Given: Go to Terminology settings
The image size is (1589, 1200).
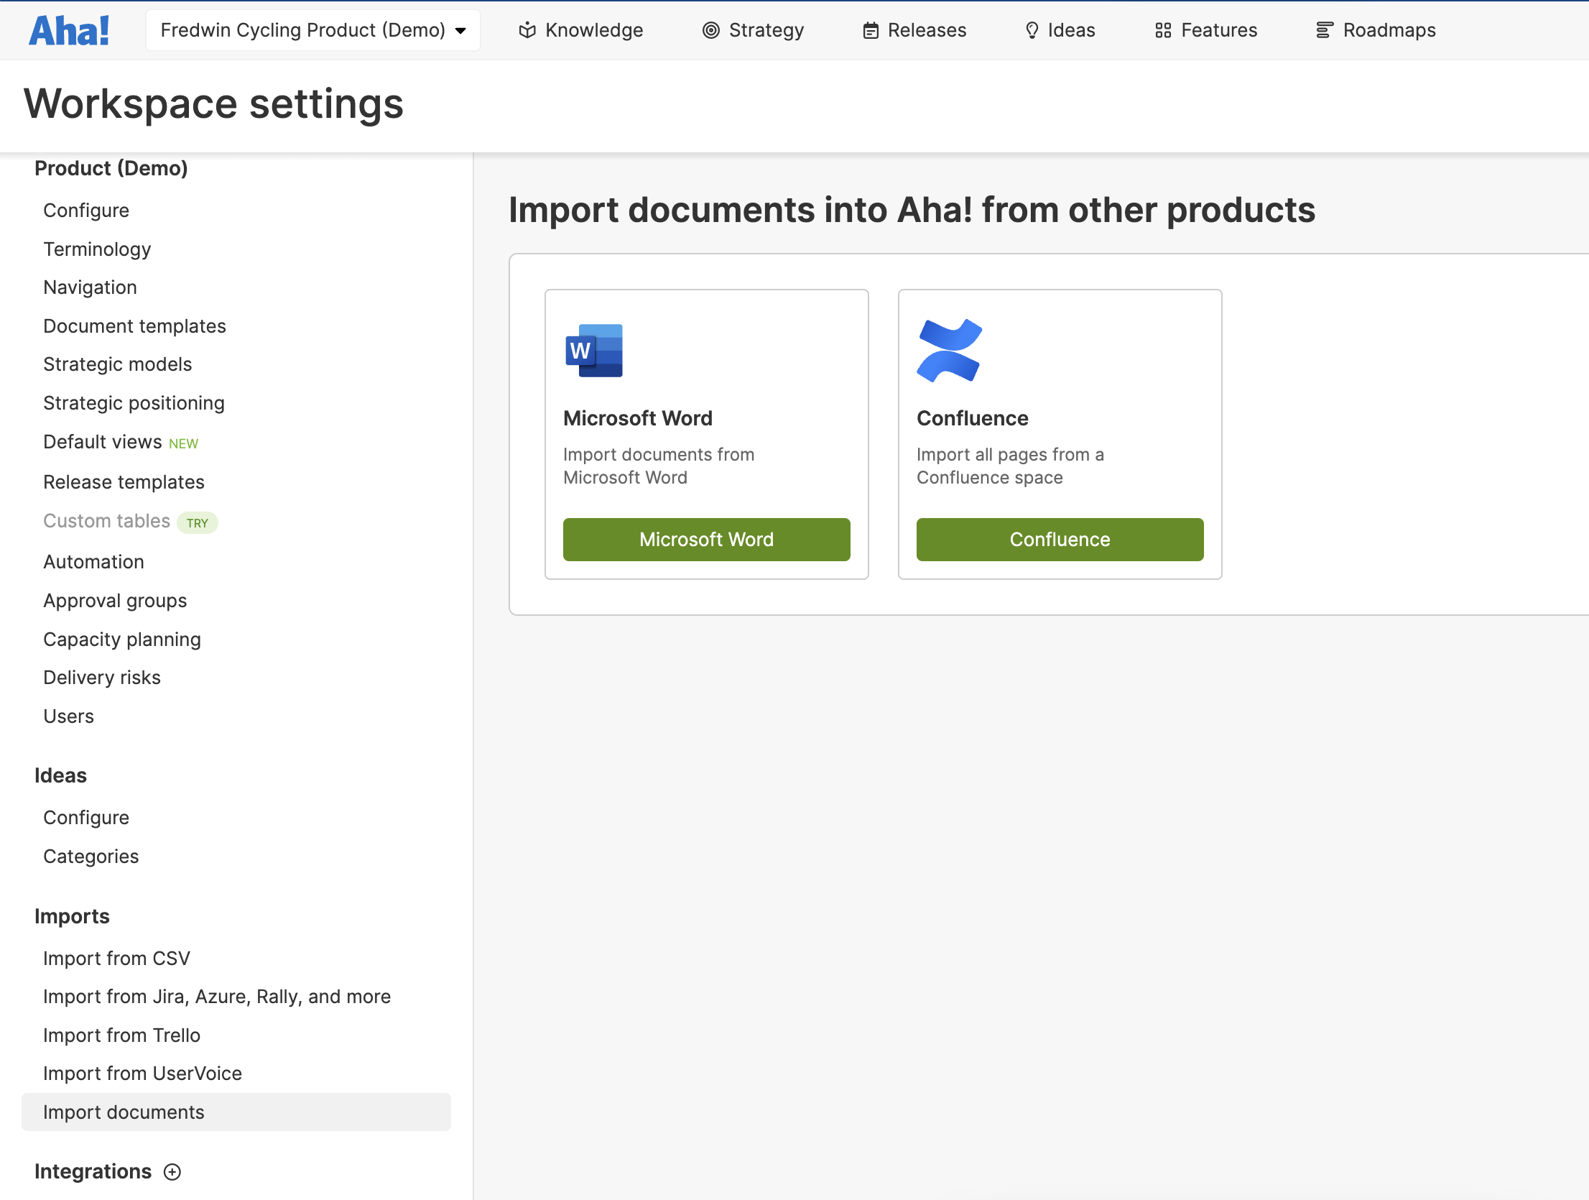Looking at the screenshot, I should 97,249.
